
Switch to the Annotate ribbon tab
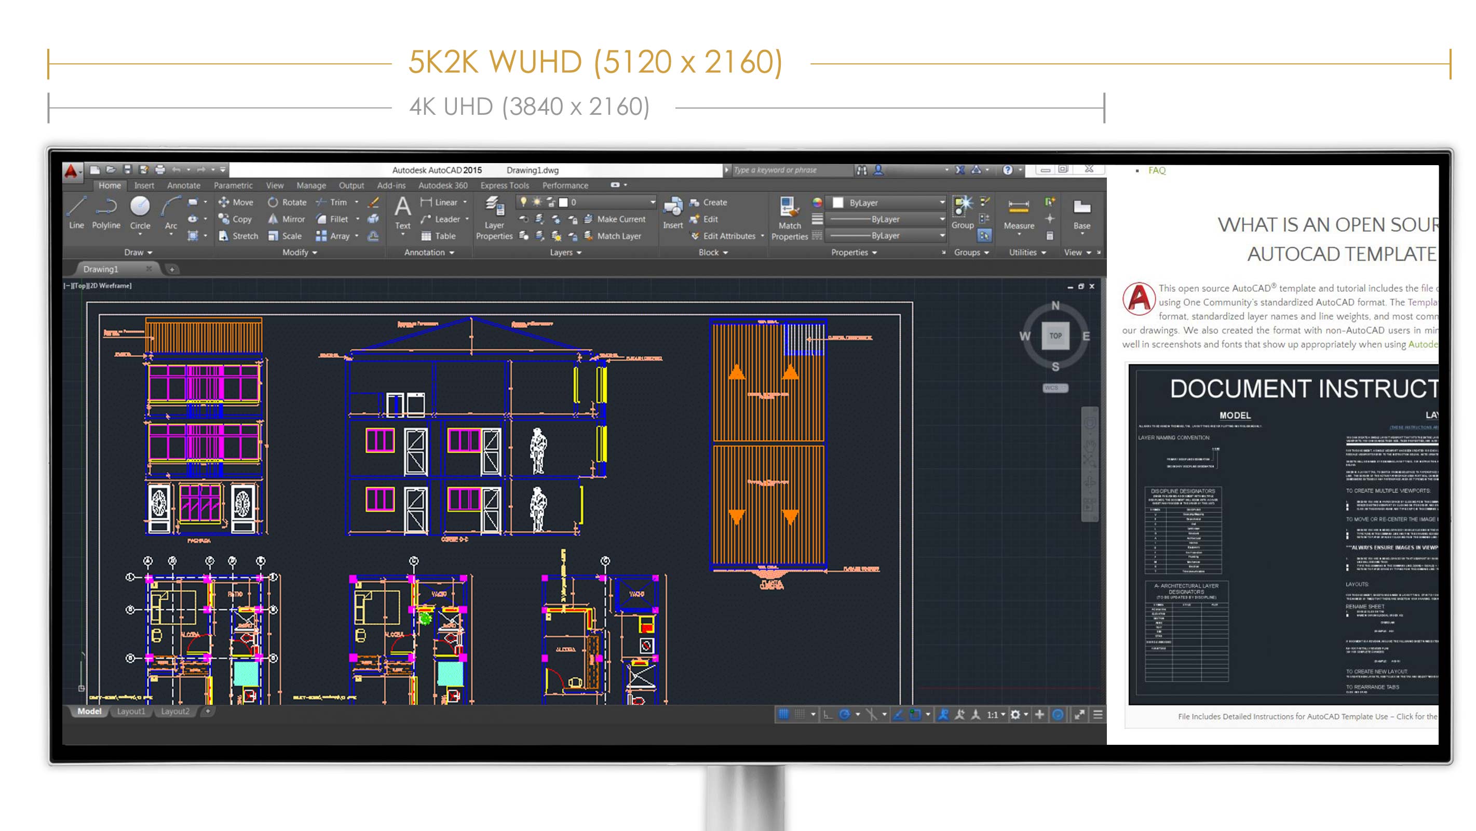[183, 185]
